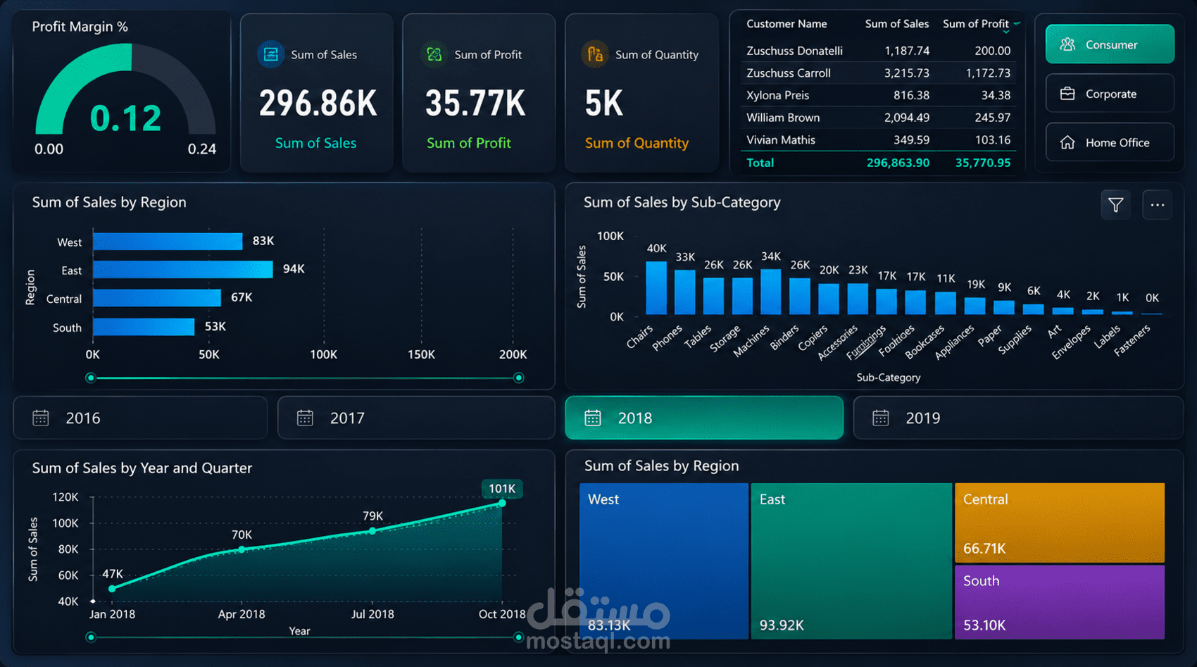
Task: Sort table by Customer Name header
Action: click(786, 24)
